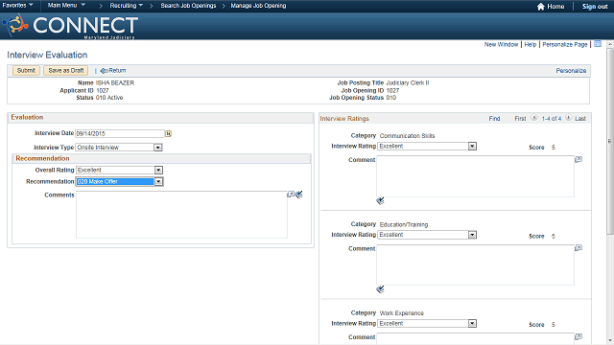Show previous row in Interview Ratings

[534, 118]
